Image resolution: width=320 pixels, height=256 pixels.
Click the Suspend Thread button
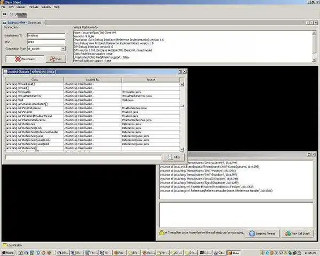[x=262, y=234]
